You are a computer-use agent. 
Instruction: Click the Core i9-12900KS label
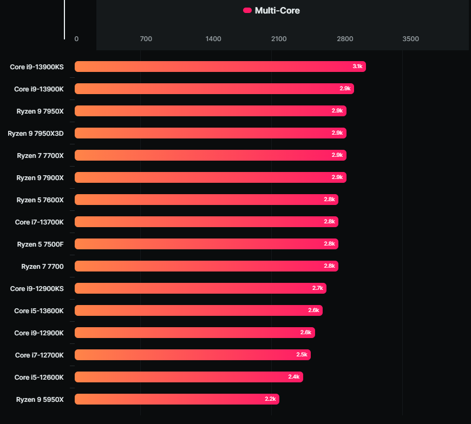[x=37, y=289]
